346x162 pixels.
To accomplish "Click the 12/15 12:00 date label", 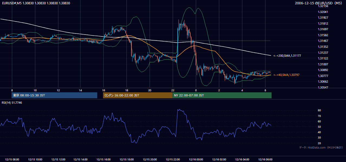I will (x=58, y=159).
